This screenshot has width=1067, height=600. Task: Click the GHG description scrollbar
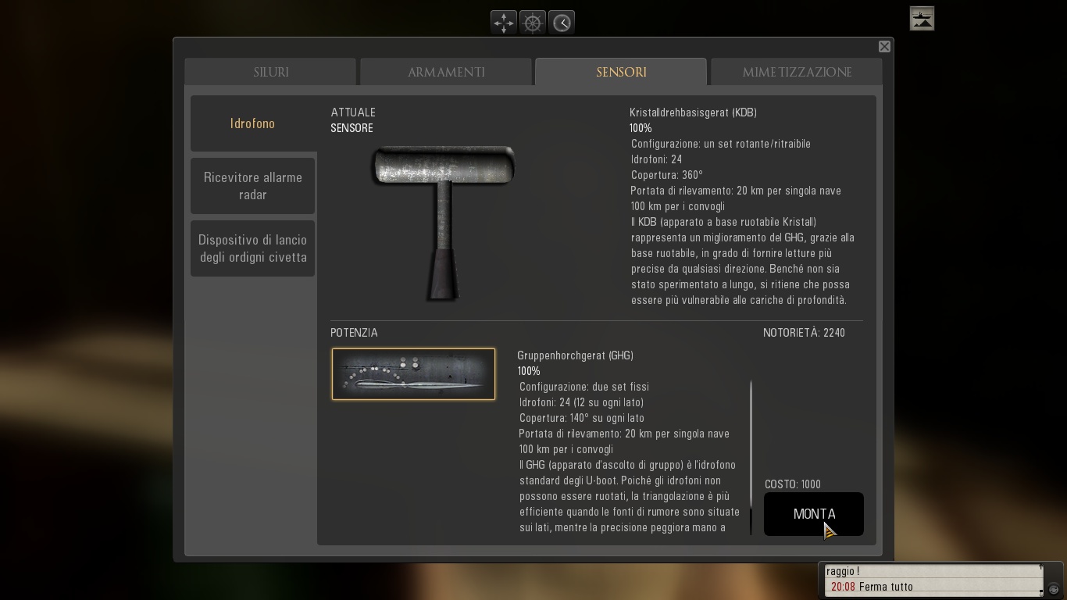pyautogui.click(x=751, y=457)
